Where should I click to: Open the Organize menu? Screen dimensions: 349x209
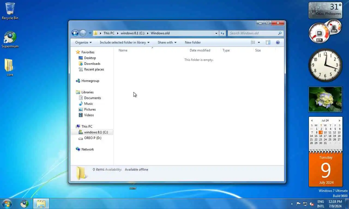(x=83, y=42)
